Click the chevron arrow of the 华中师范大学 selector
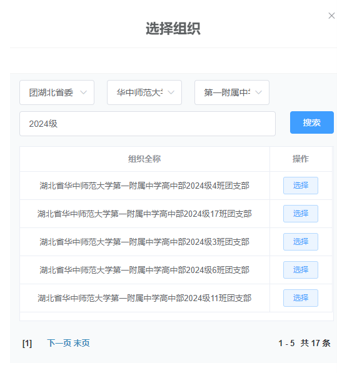This screenshot has width=337, height=373. click(171, 92)
